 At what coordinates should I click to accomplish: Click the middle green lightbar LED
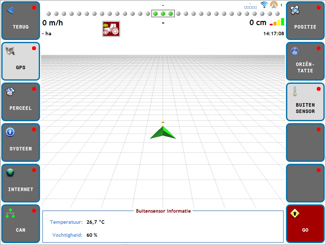(163, 14)
